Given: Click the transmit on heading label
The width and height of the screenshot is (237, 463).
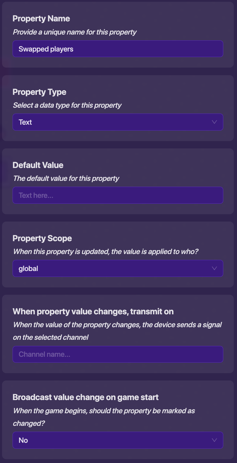Looking at the screenshot, I should [93, 311].
